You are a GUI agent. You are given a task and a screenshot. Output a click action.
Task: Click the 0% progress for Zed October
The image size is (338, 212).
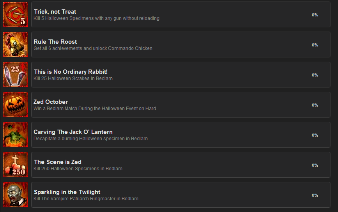[x=315, y=105]
